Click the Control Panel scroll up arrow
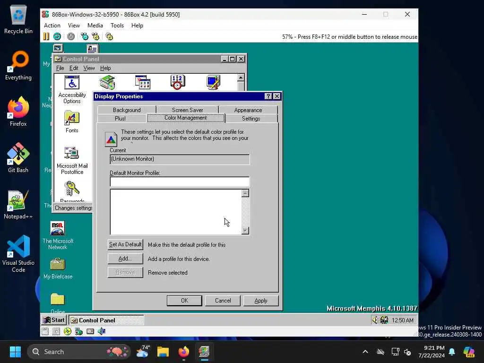The height and width of the screenshot is (363, 484). tap(241, 78)
